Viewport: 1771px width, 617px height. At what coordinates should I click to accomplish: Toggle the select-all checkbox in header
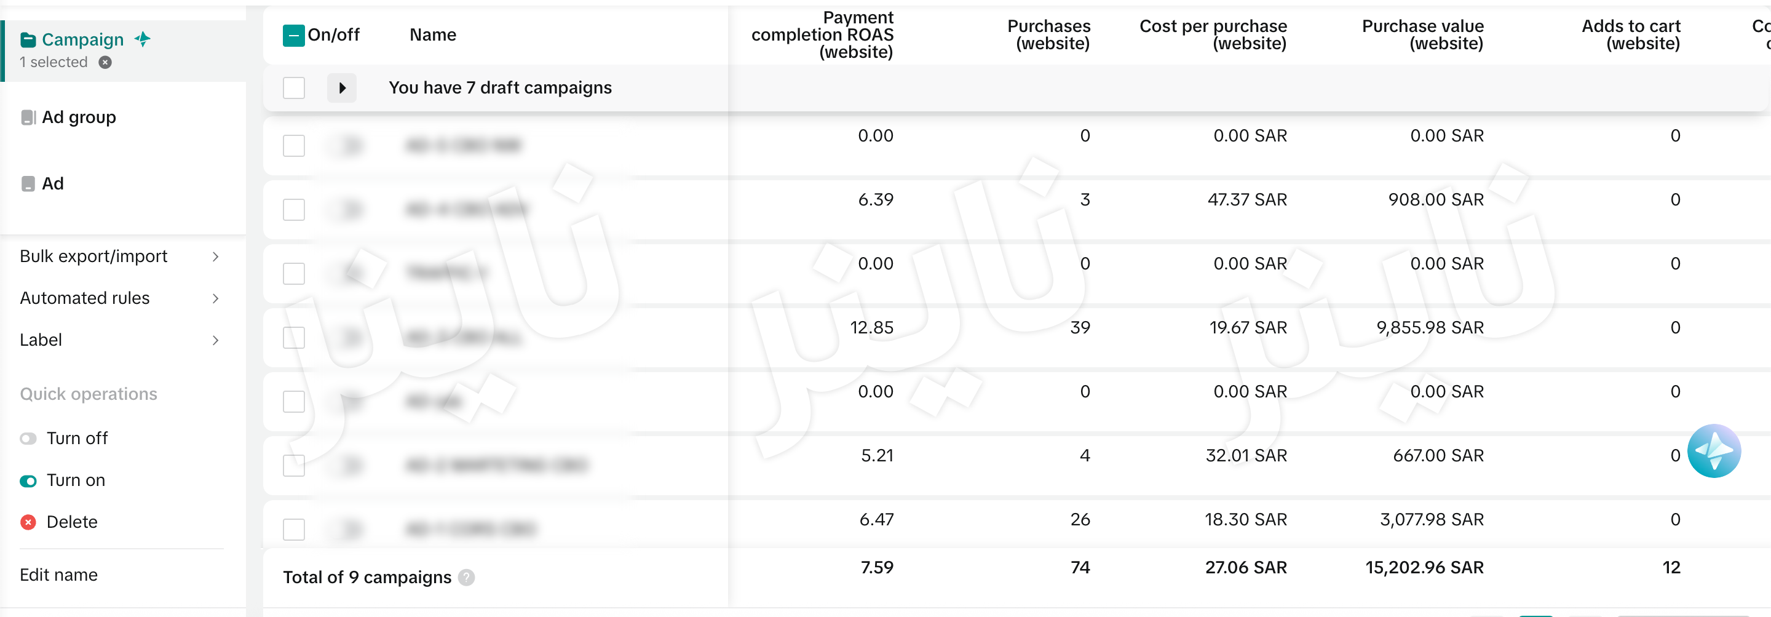coord(293,35)
